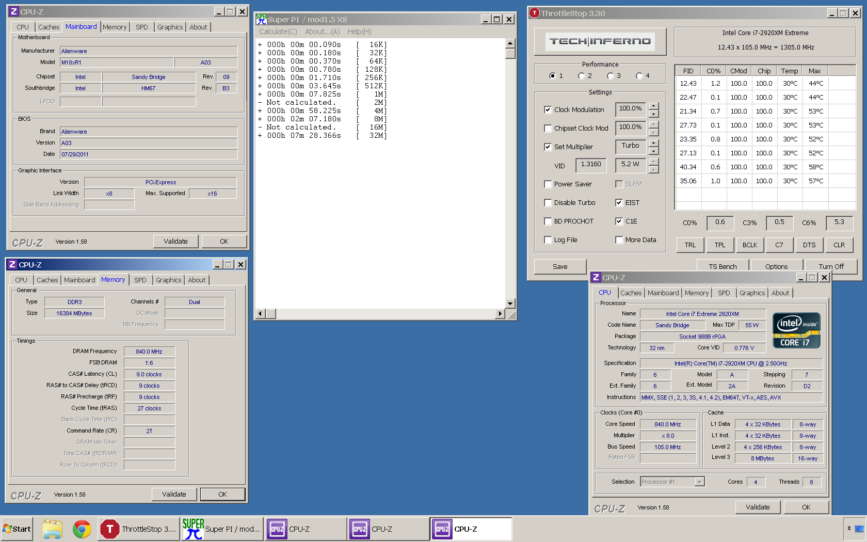Click the Super PI window title icon

point(262,19)
